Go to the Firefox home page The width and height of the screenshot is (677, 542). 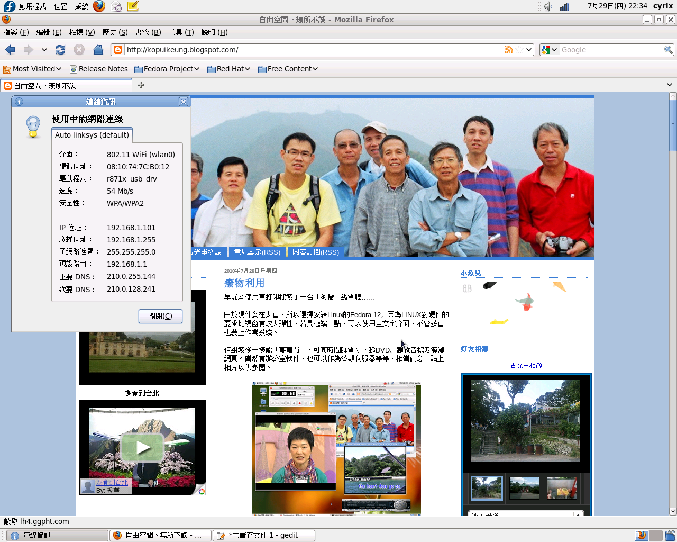click(x=98, y=50)
